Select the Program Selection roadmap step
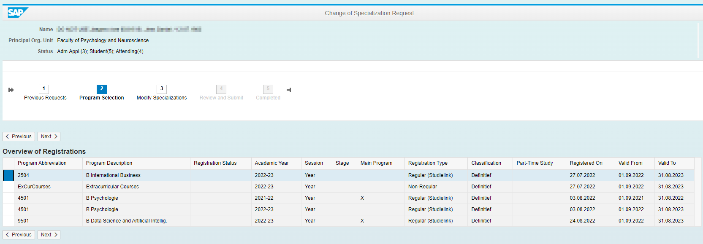 [x=101, y=89]
